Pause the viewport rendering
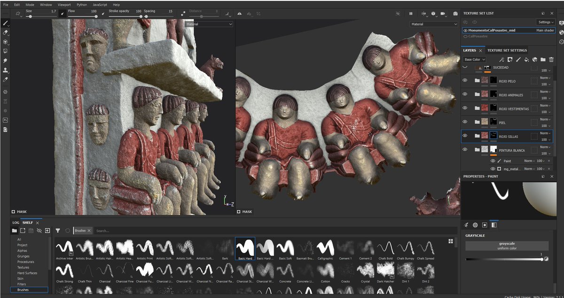The height and width of the screenshot is (298, 564). [x=411, y=14]
